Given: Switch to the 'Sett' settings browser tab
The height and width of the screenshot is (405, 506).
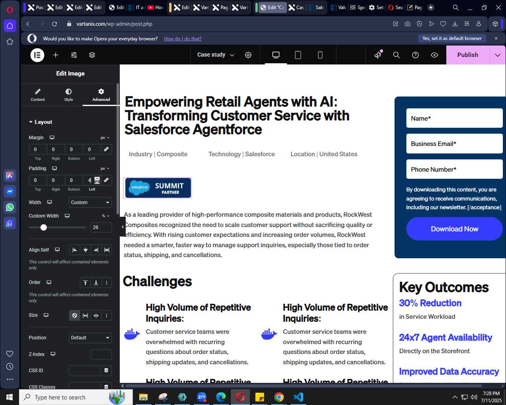Looking at the screenshot, I should click(376, 7).
